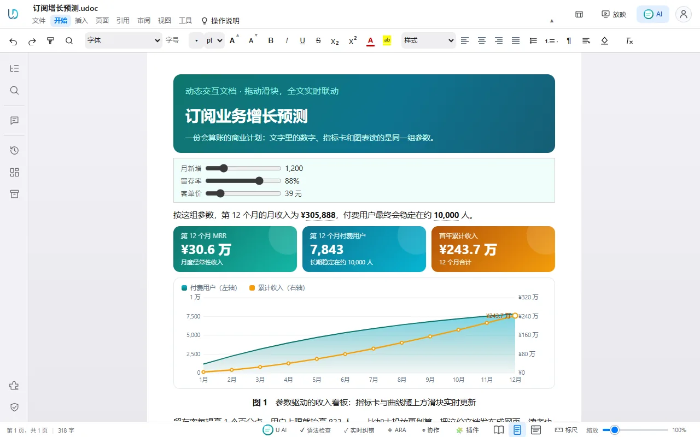This screenshot has height=437, width=700.
Task: Apply yellow text highlight
Action: pos(387,40)
